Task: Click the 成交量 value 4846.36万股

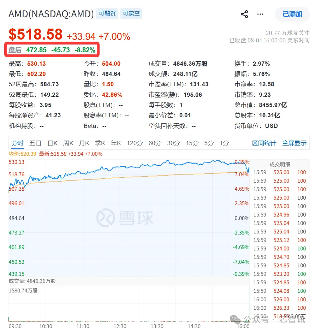Action: [190, 64]
